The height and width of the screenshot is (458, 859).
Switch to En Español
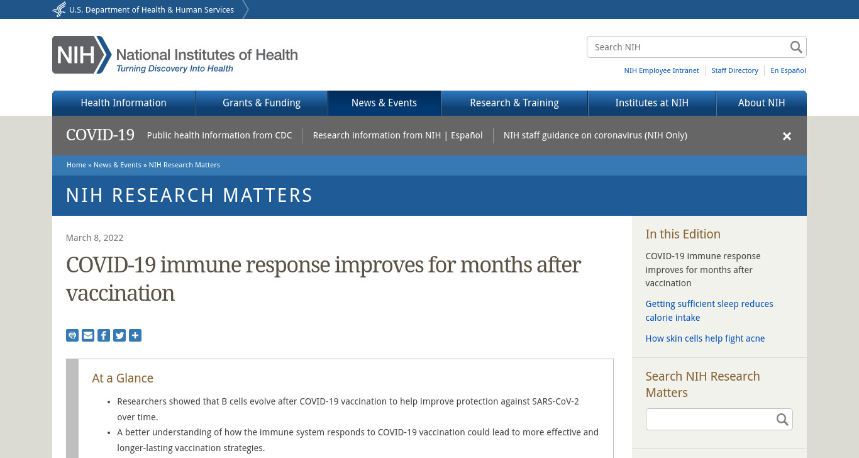point(789,70)
